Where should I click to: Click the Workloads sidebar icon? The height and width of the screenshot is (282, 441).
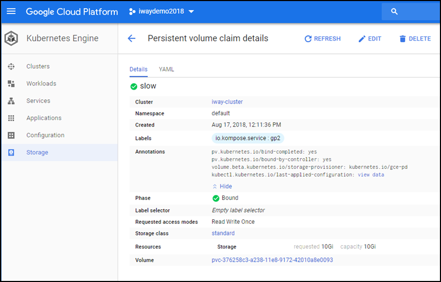tap(11, 84)
